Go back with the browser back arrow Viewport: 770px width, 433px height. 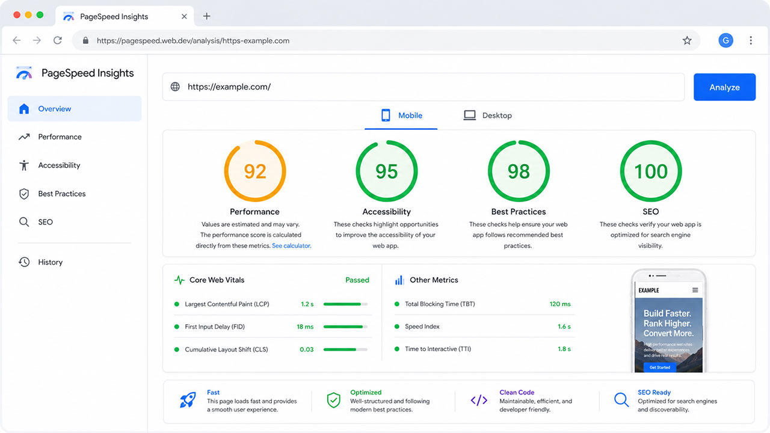click(x=17, y=40)
